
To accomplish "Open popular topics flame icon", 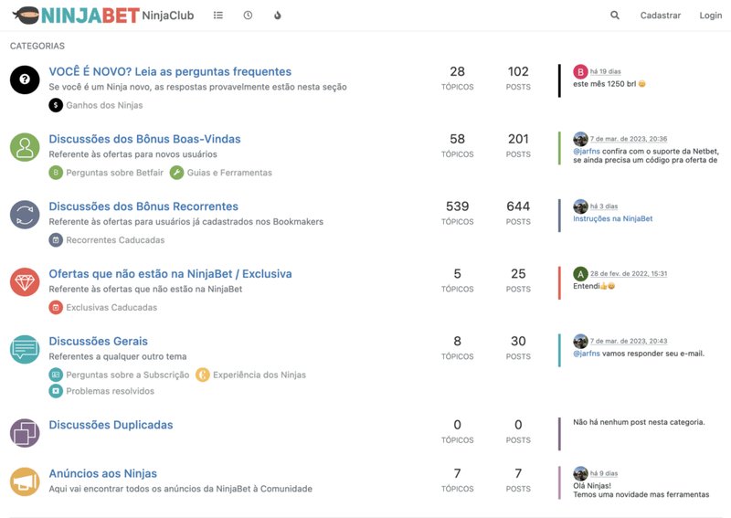I will (x=278, y=16).
